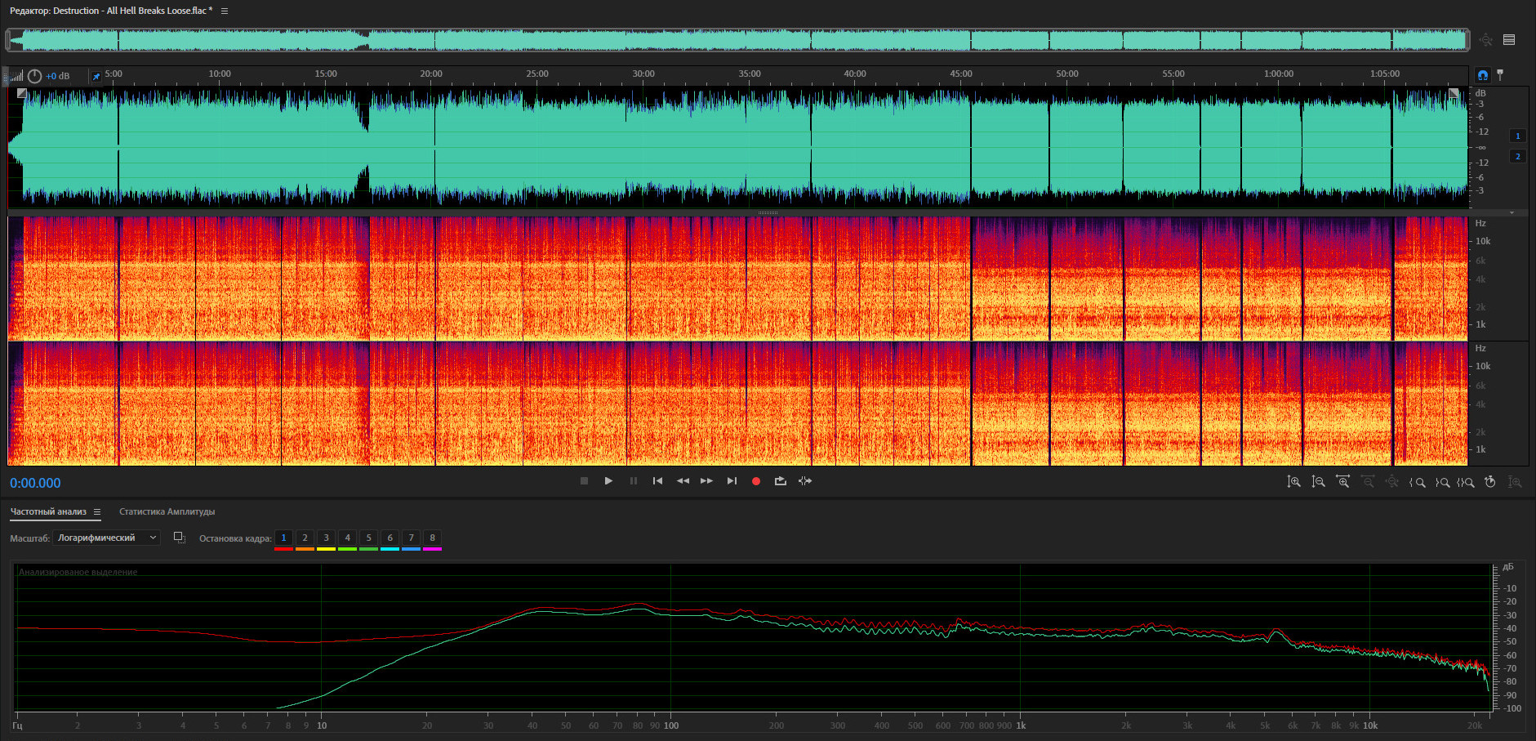Open the Масштаб scale dropdown
1536x741 pixels.
[x=106, y=538]
